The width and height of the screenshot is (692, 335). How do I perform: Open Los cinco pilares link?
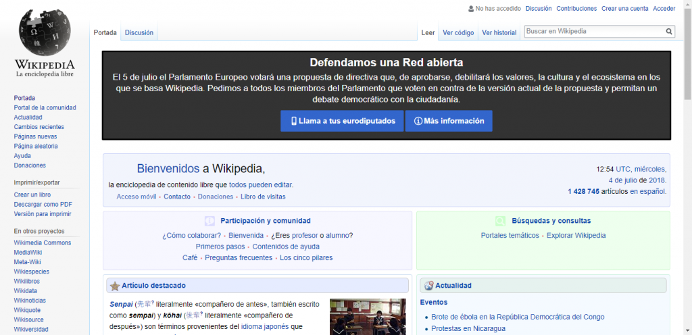tap(306, 258)
